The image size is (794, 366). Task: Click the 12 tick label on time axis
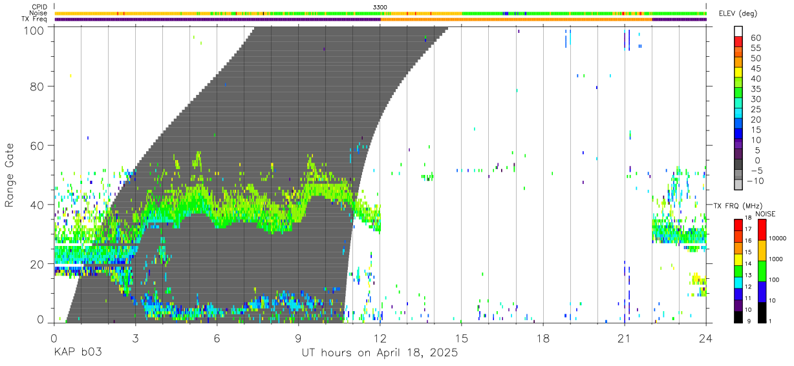click(380, 338)
